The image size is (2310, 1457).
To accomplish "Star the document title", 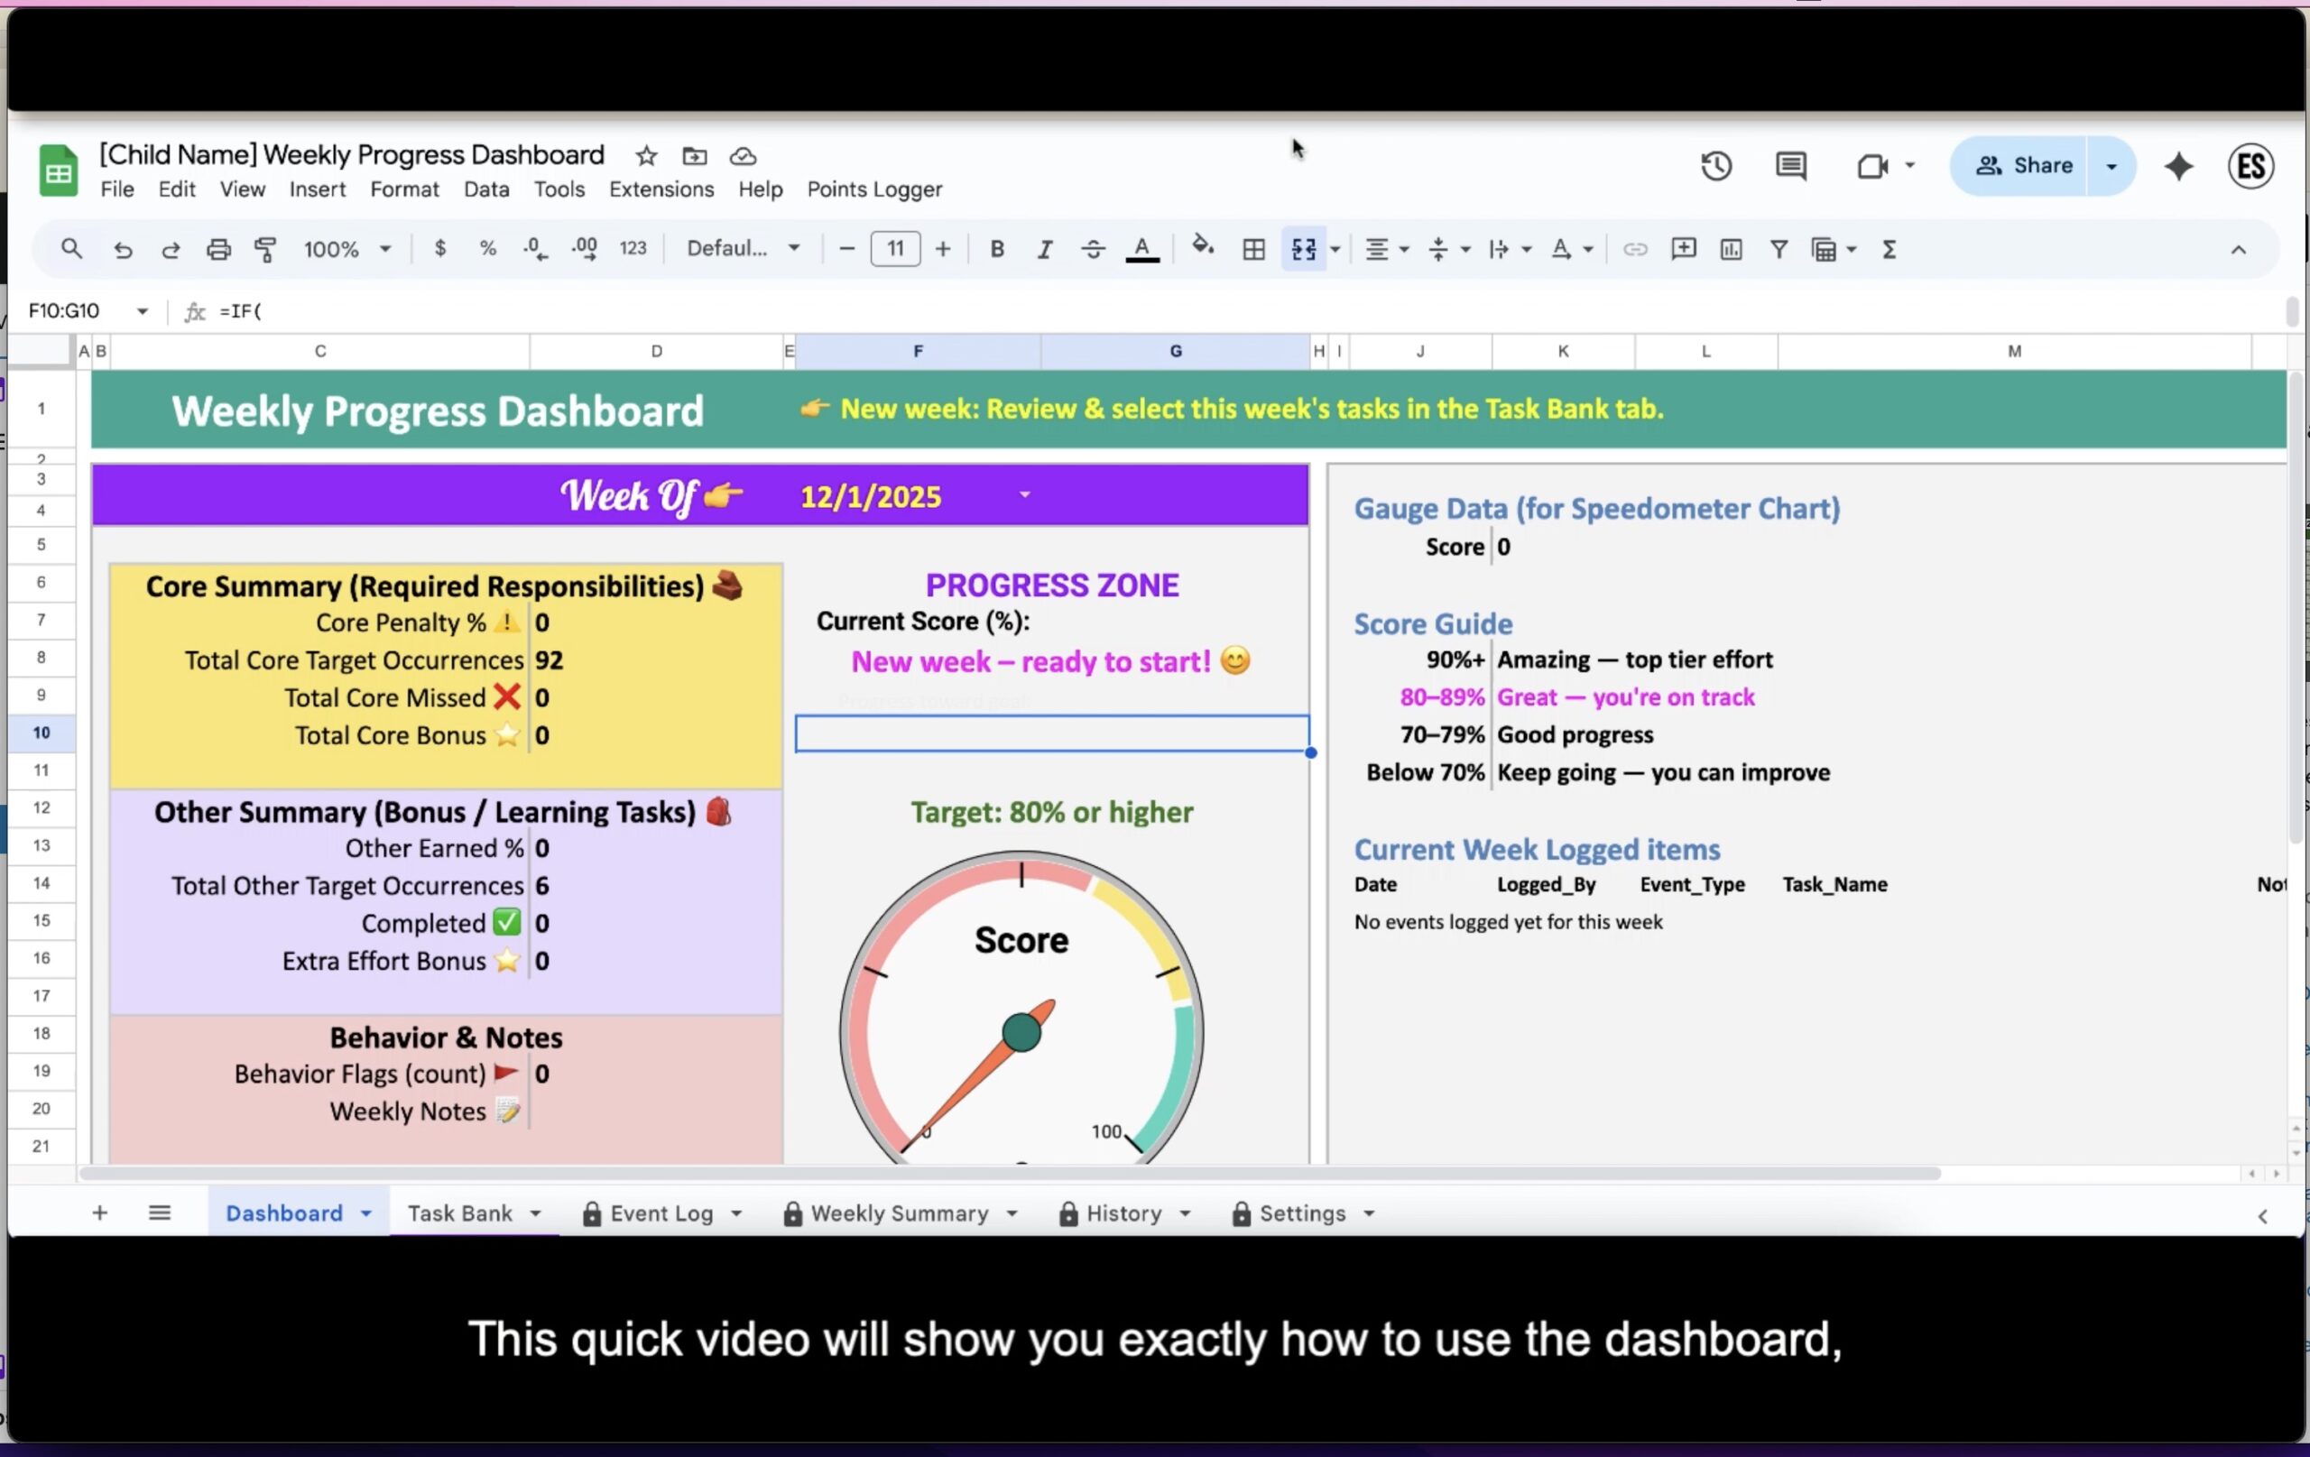I will (647, 155).
